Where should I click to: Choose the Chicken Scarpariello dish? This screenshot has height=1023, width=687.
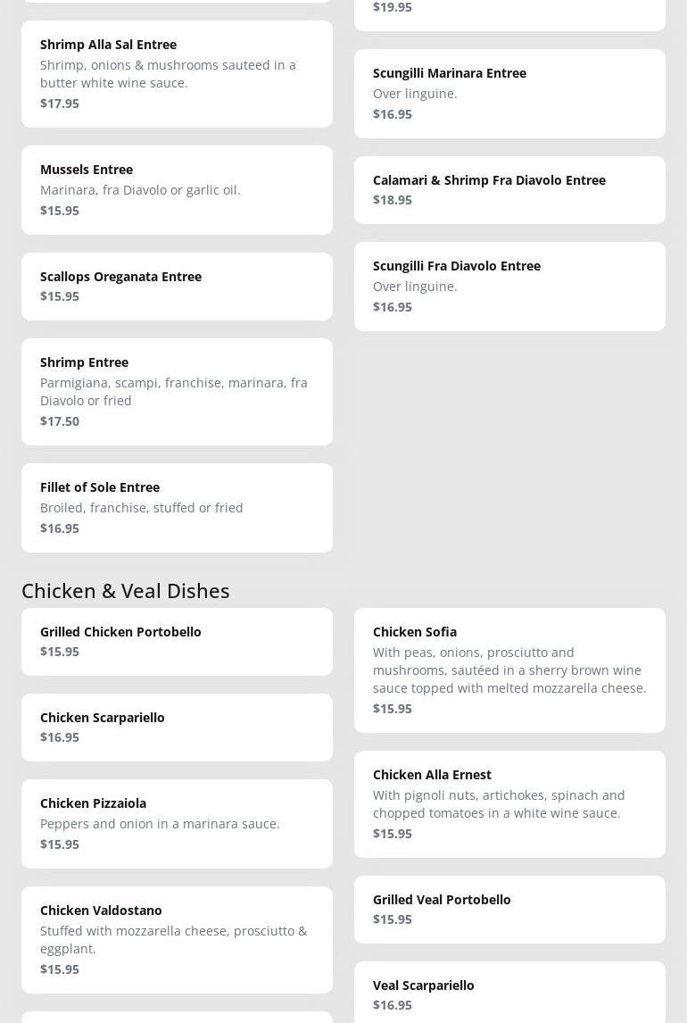click(177, 727)
